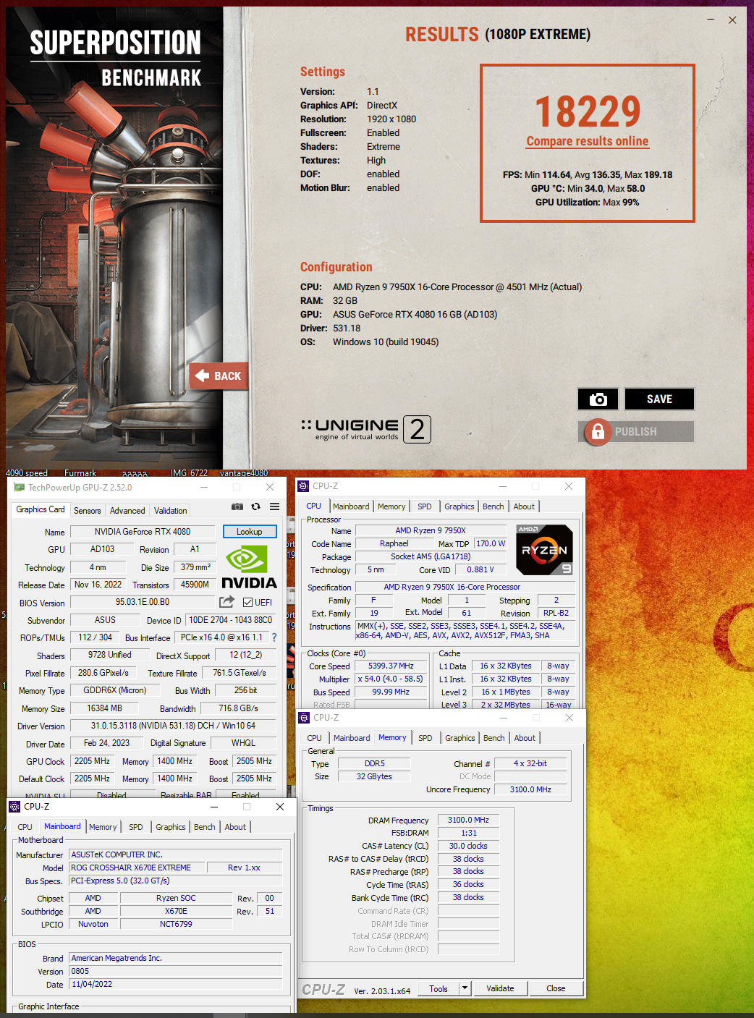Open the Tools dropdown arrow in CPU-Z
The width and height of the screenshot is (754, 1018).
pos(465,988)
